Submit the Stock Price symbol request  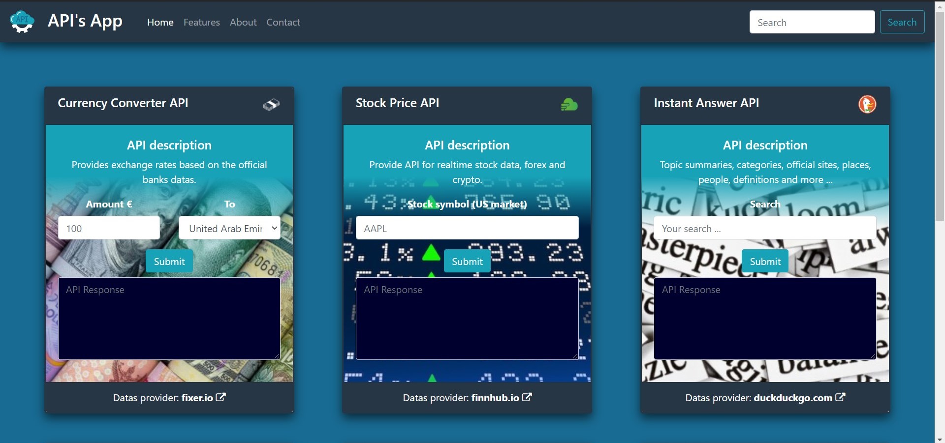click(467, 262)
